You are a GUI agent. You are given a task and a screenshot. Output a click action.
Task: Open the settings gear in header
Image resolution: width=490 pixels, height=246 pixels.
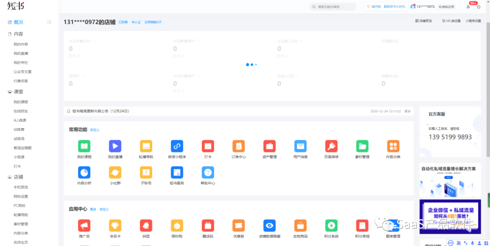478,7
